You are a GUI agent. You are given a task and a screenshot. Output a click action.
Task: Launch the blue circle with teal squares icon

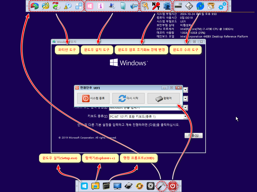point(200,6)
